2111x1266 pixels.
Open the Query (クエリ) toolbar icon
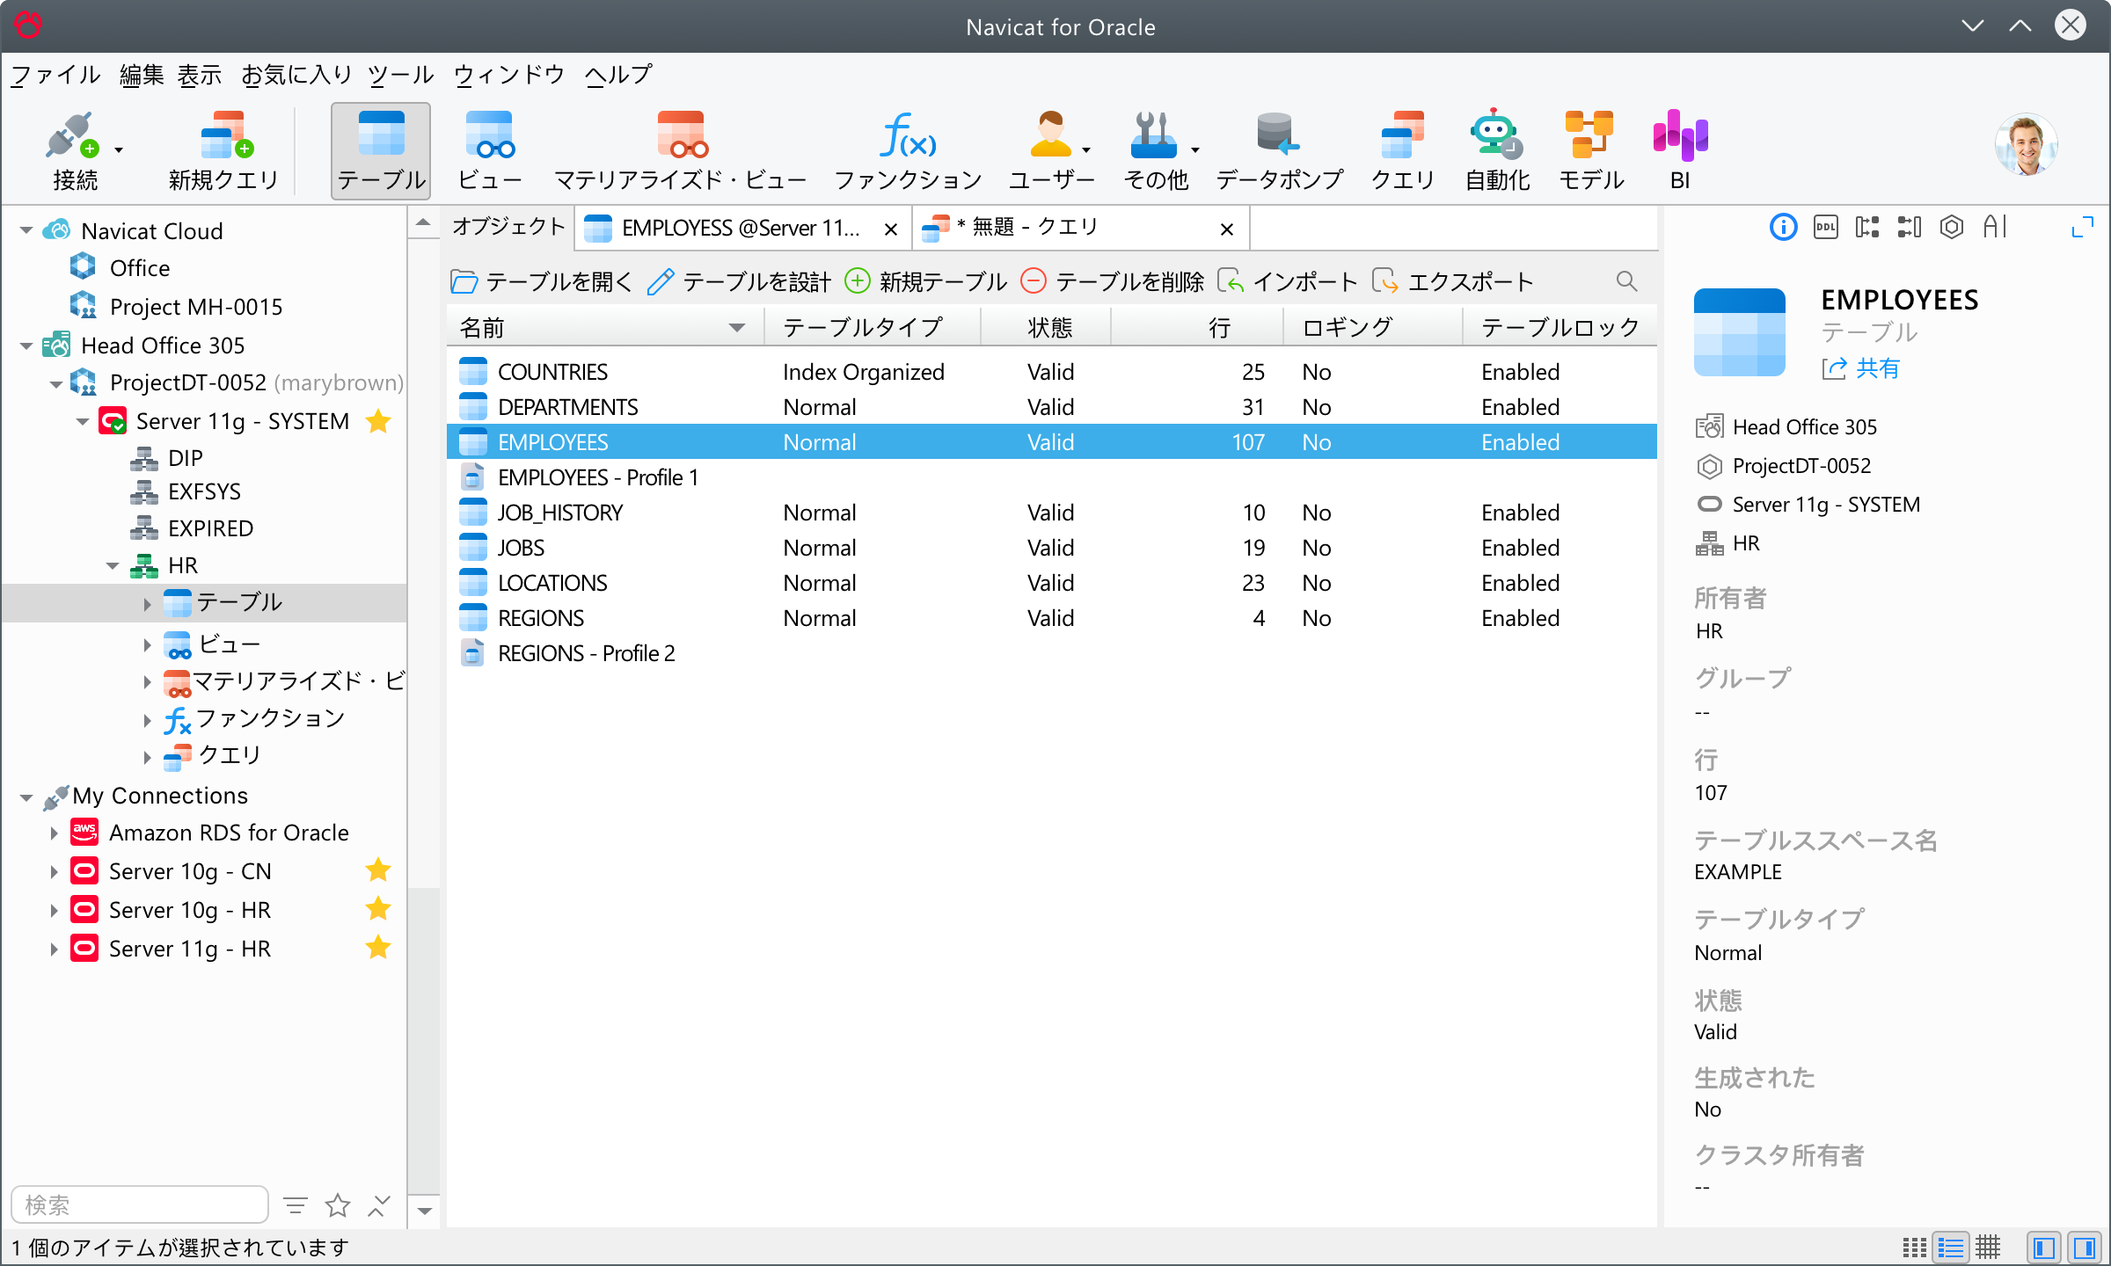pos(1403,151)
